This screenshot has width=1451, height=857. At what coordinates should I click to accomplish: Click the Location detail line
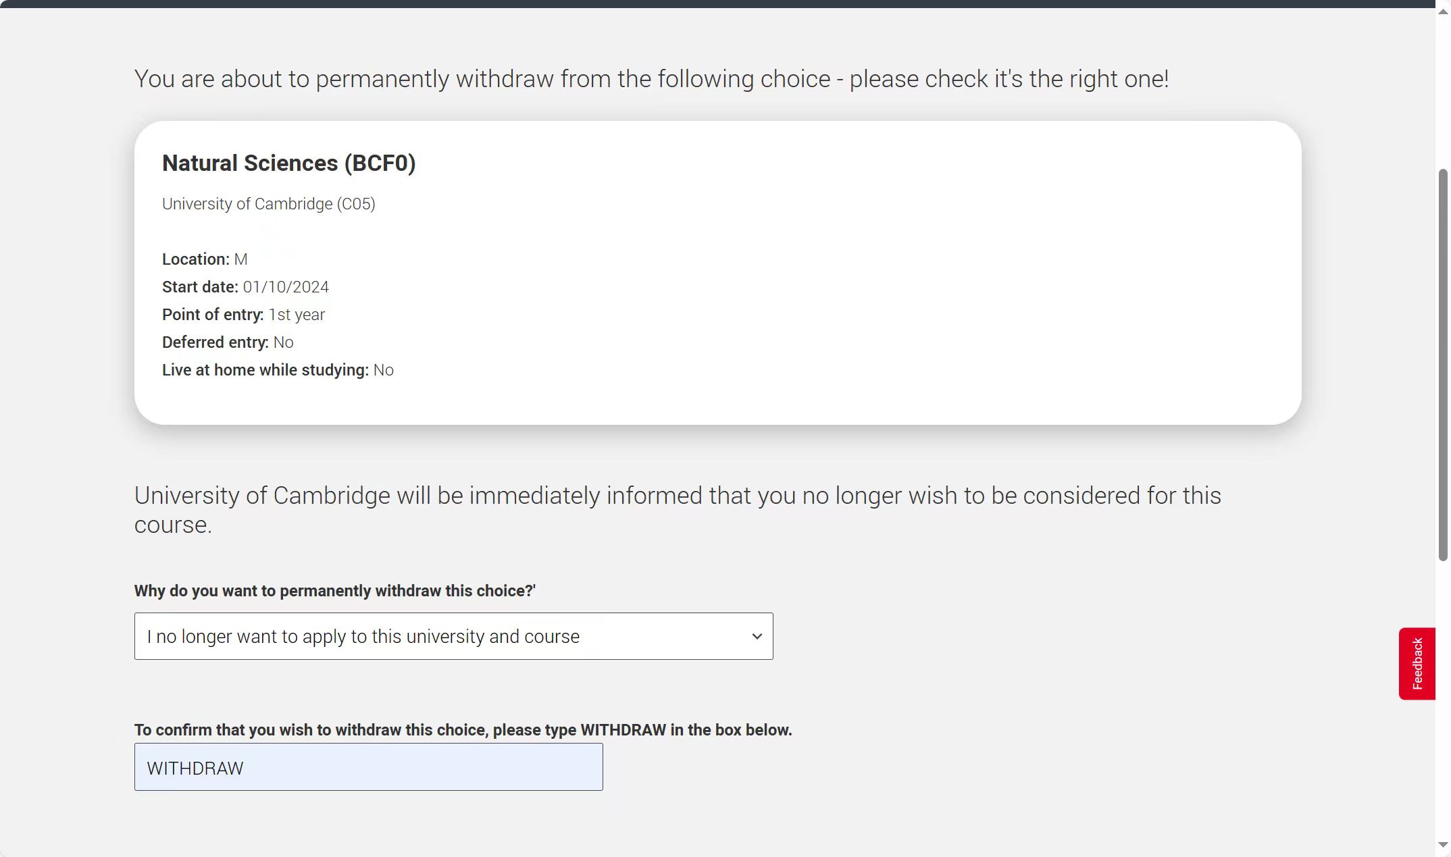tap(205, 259)
